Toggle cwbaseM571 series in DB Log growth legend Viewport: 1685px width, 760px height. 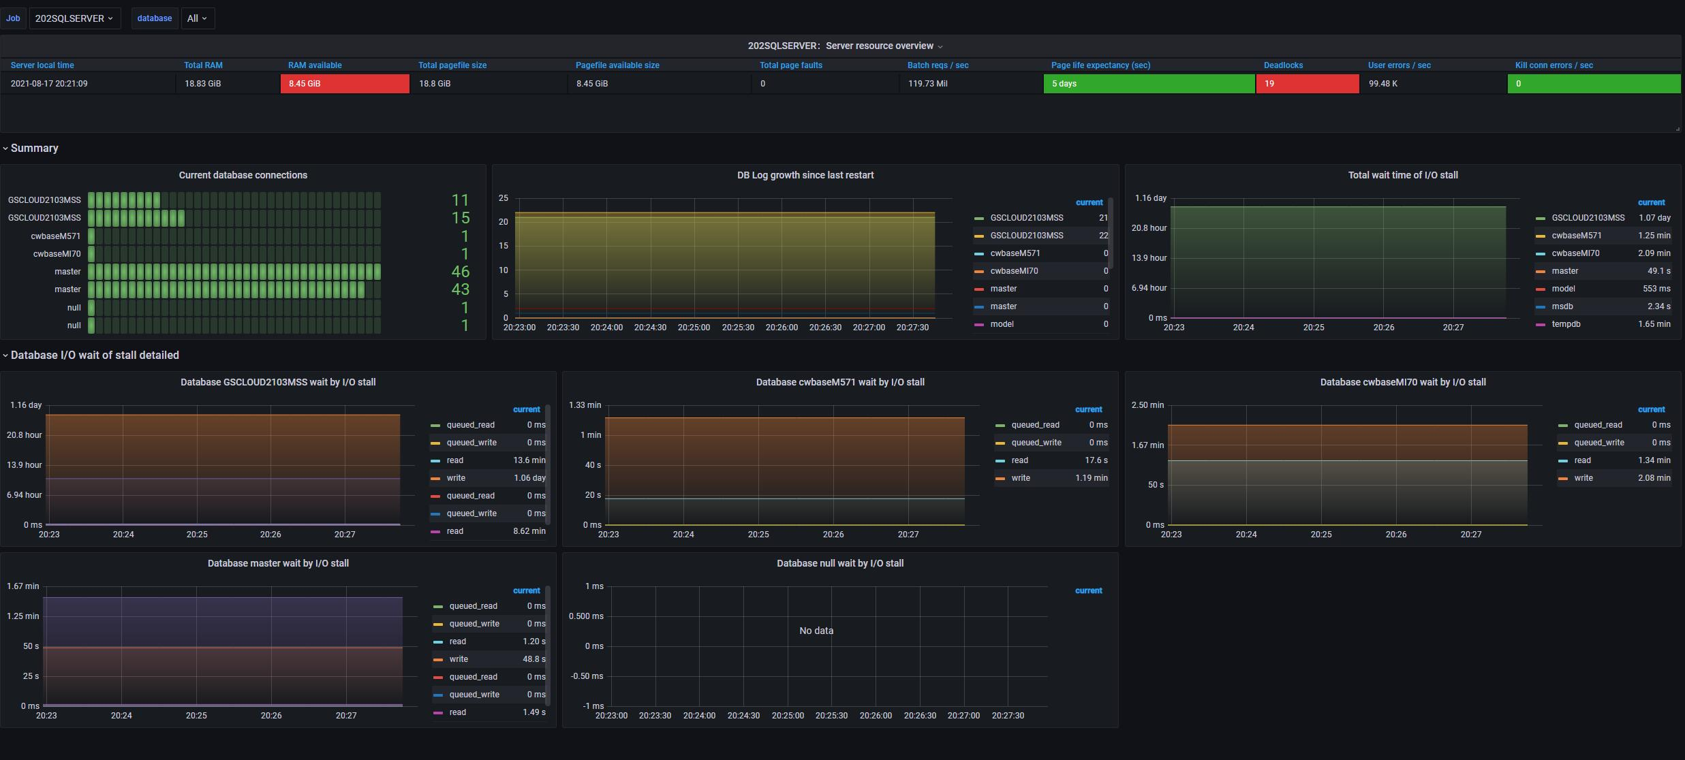click(1015, 253)
